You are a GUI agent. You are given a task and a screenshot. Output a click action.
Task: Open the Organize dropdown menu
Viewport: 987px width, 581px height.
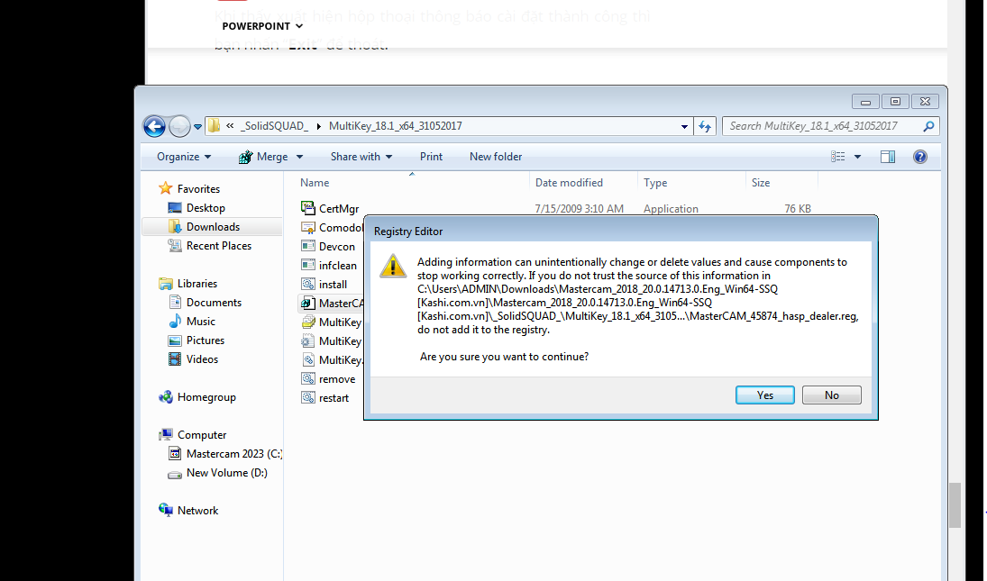(x=183, y=157)
